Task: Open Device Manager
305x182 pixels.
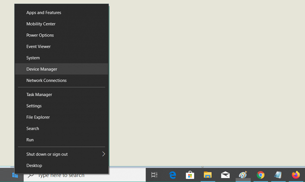Action: 61,69
